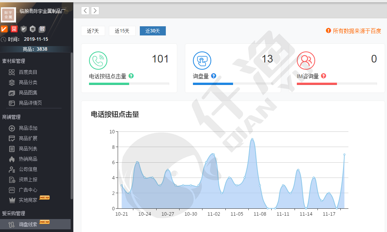
Task: Open 热销商品 in sidebar
Action: click(28, 159)
